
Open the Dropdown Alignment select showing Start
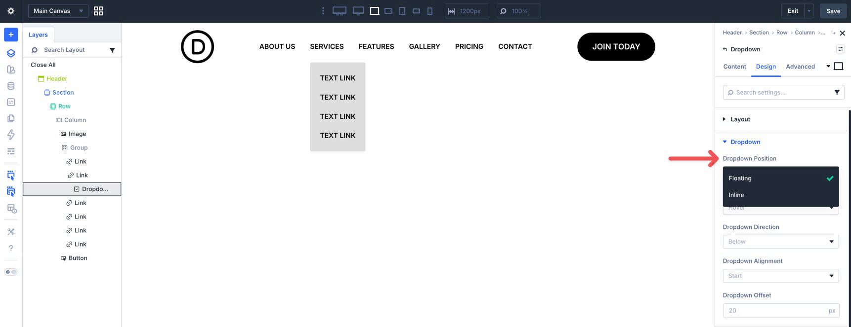click(781, 276)
